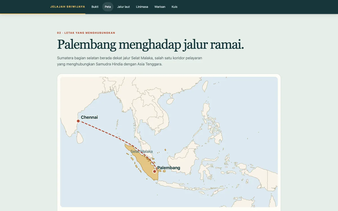Open the Jalur laut section
338x211 pixels.
click(x=123, y=7)
